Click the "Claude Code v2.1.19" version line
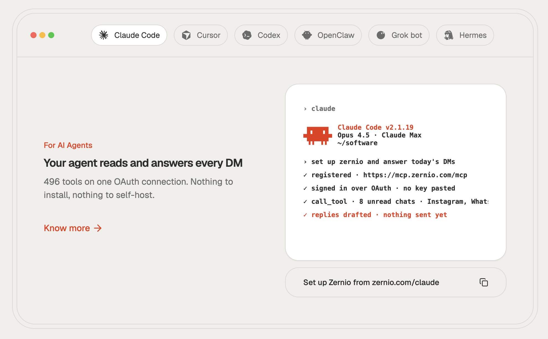Viewport: 548px width, 339px height. (375, 127)
